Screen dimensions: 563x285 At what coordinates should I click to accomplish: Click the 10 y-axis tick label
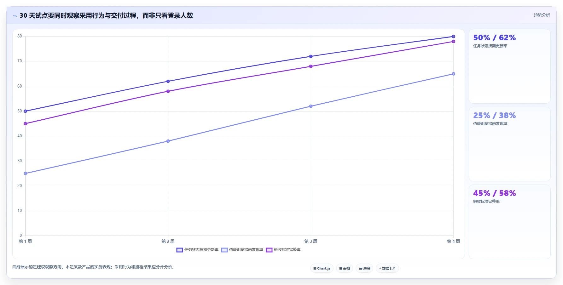[x=20, y=211]
